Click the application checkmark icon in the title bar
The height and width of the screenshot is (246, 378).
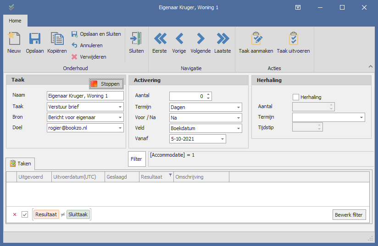(11, 7)
